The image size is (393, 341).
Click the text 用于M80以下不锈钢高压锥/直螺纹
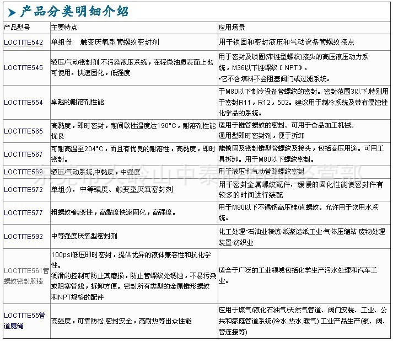click(x=268, y=207)
